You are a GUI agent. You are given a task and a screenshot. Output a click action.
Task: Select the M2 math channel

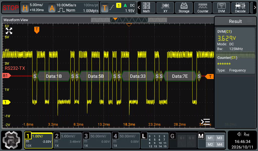click(x=210, y=144)
